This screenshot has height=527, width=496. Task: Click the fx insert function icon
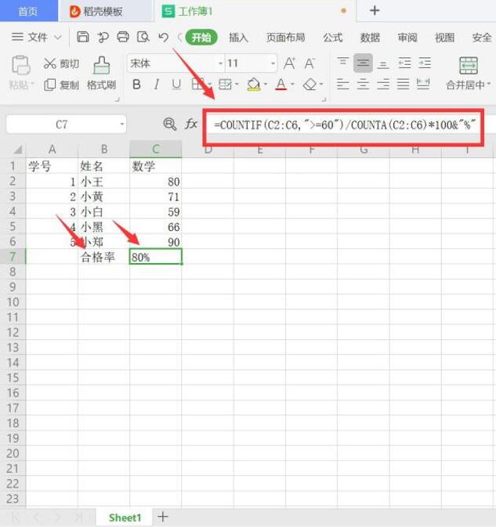[191, 124]
